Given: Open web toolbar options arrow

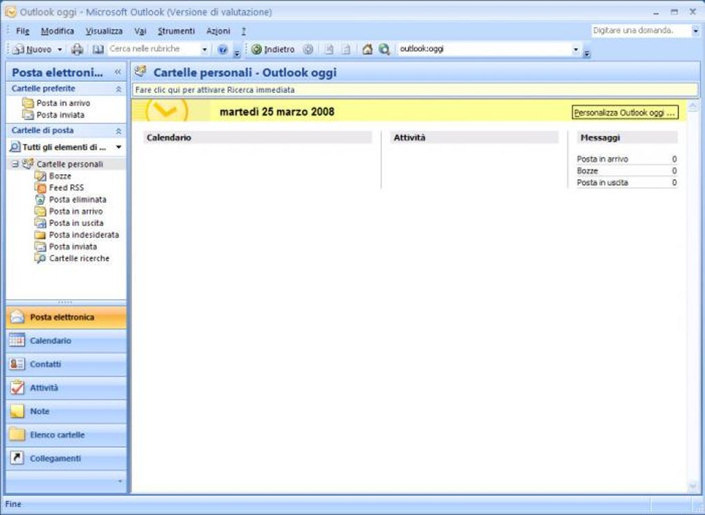Looking at the screenshot, I should point(587,53).
